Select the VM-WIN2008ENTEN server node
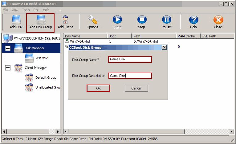 (x=32, y=38)
